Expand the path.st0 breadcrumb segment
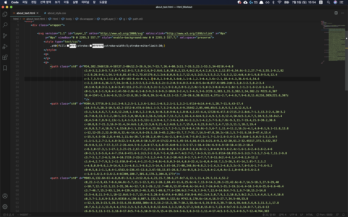This screenshot has height=217, width=348. pyautogui.click(x=136, y=19)
